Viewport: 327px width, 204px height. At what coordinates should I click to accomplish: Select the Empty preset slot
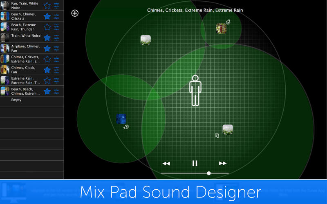click(16, 100)
